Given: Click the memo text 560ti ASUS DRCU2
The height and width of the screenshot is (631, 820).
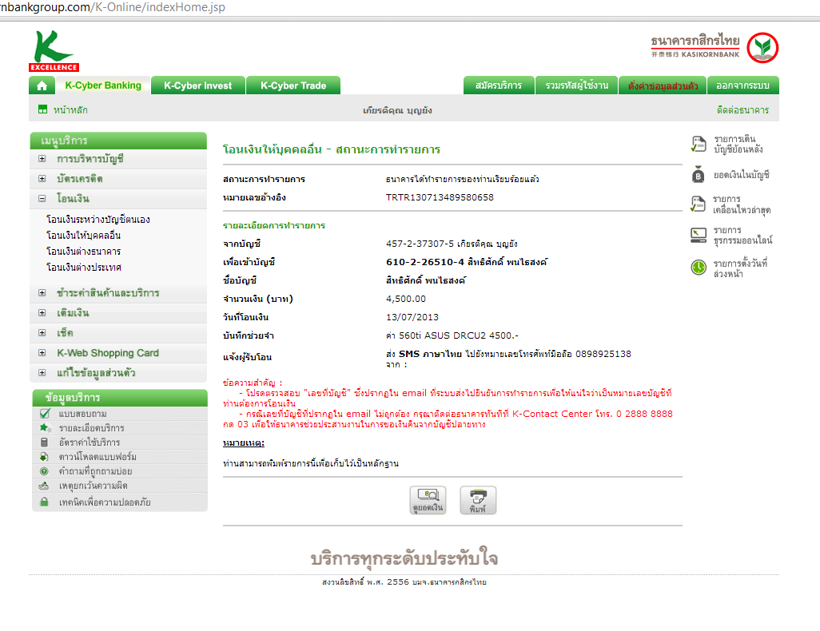Looking at the screenshot, I should click(x=443, y=335).
